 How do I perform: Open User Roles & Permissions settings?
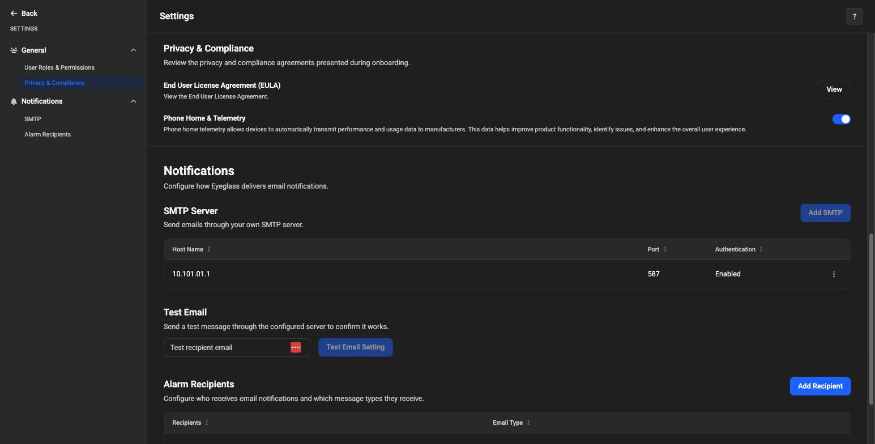click(59, 67)
